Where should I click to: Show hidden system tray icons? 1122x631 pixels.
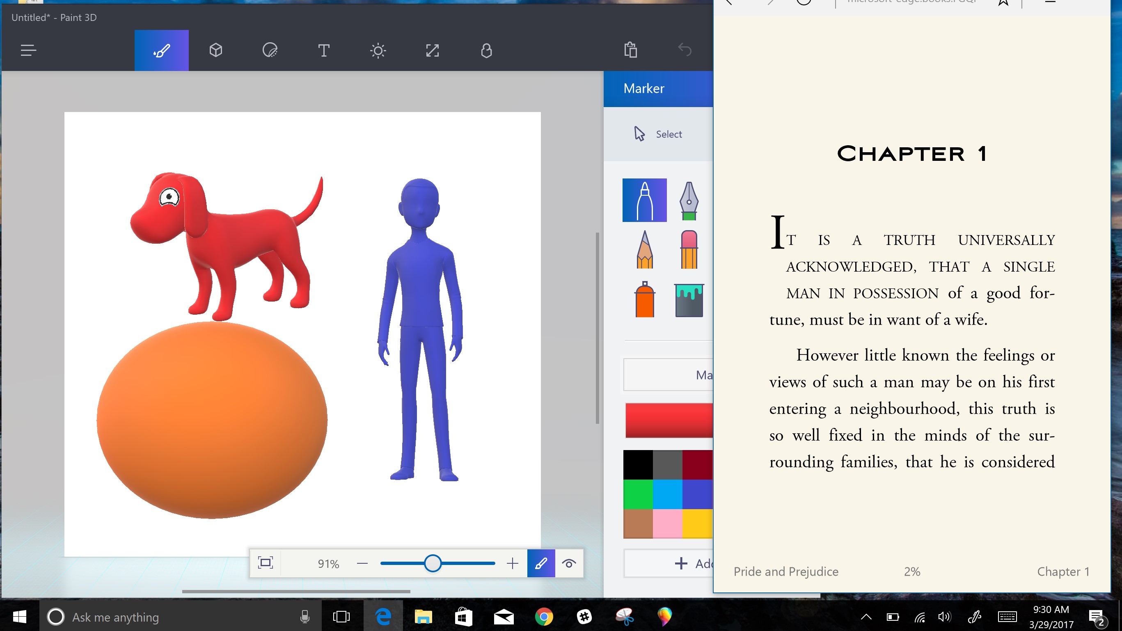click(x=866, y=617)
